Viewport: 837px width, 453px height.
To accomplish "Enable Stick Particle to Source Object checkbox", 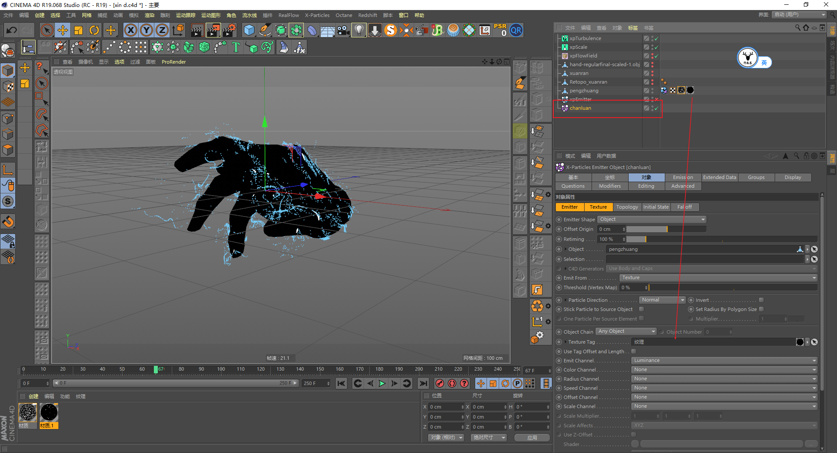I will (x=641, y=309).
